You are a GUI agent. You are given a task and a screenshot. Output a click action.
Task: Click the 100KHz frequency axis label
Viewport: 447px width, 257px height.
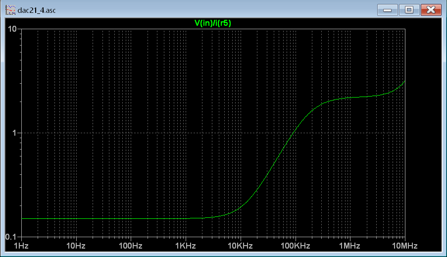(296, 246)
